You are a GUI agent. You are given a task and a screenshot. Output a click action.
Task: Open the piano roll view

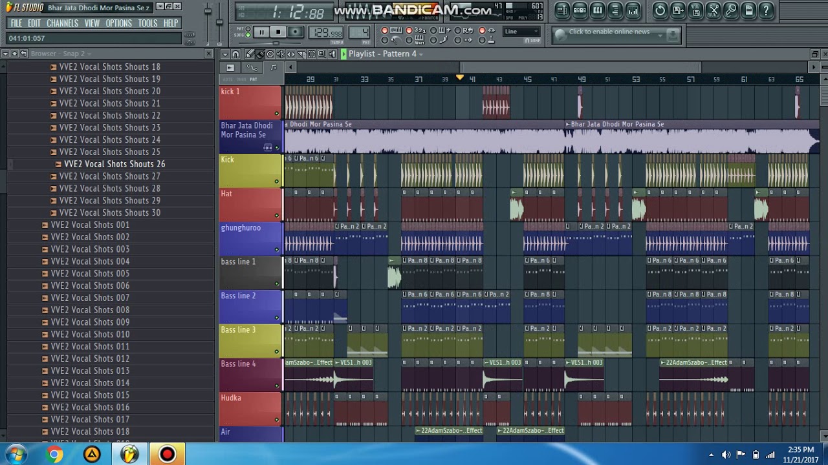coord(598,10)
